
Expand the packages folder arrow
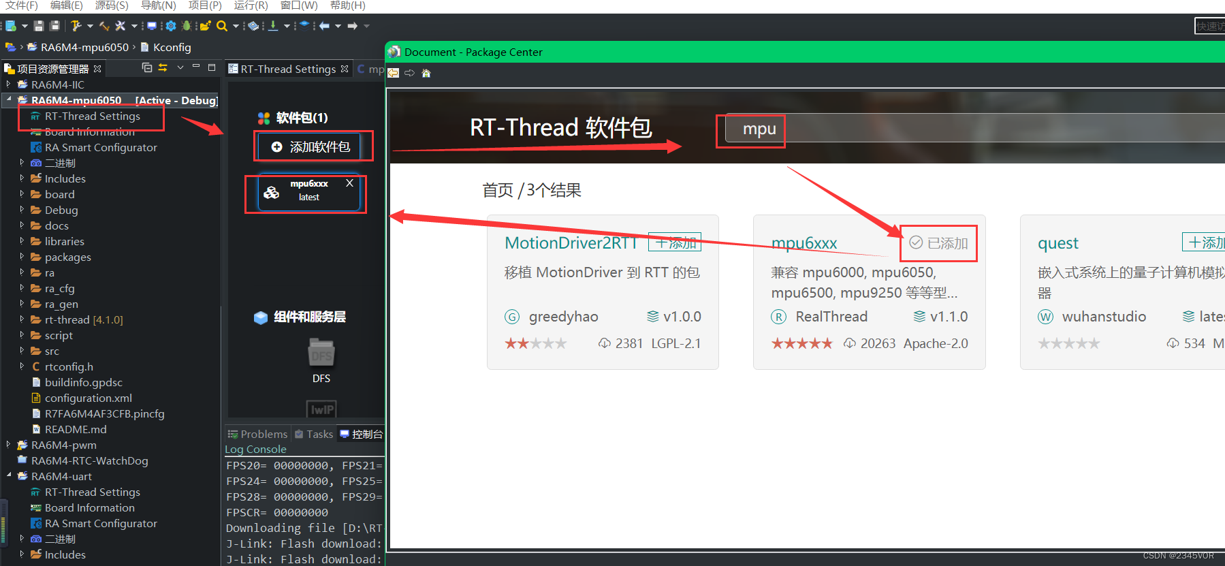tap(22, 257)
